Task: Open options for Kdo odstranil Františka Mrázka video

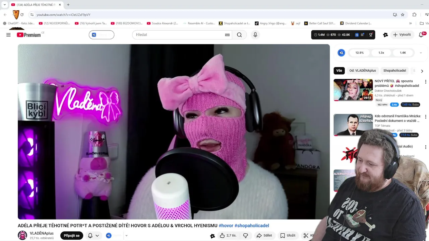Action: coord(426,117)
